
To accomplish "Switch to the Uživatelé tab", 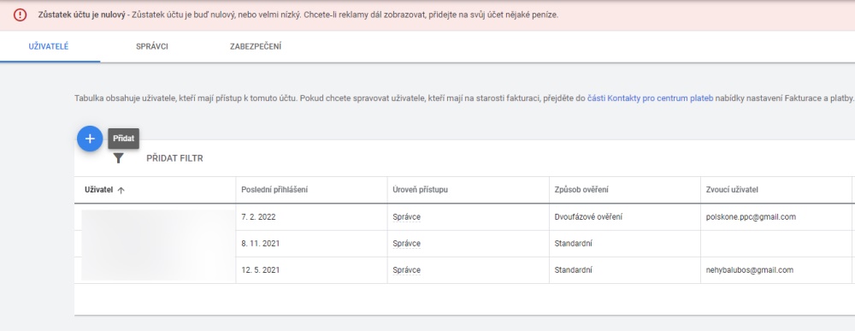I will pyautogui.click(x=49, y=46).
